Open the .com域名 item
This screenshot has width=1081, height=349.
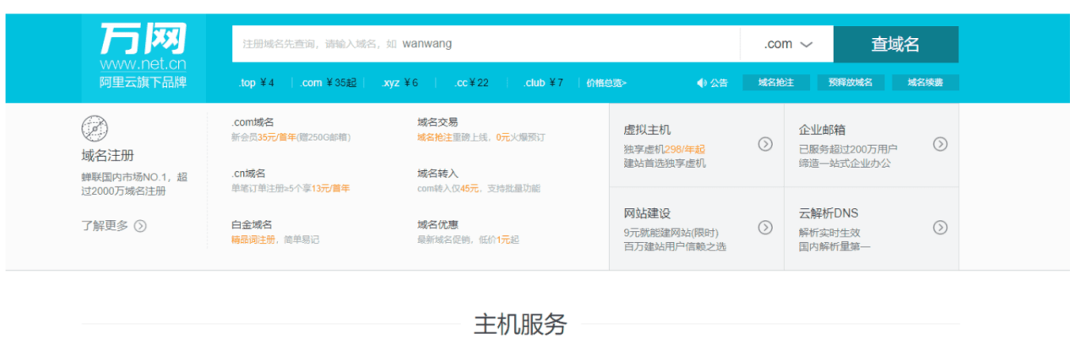click(253, 122)
